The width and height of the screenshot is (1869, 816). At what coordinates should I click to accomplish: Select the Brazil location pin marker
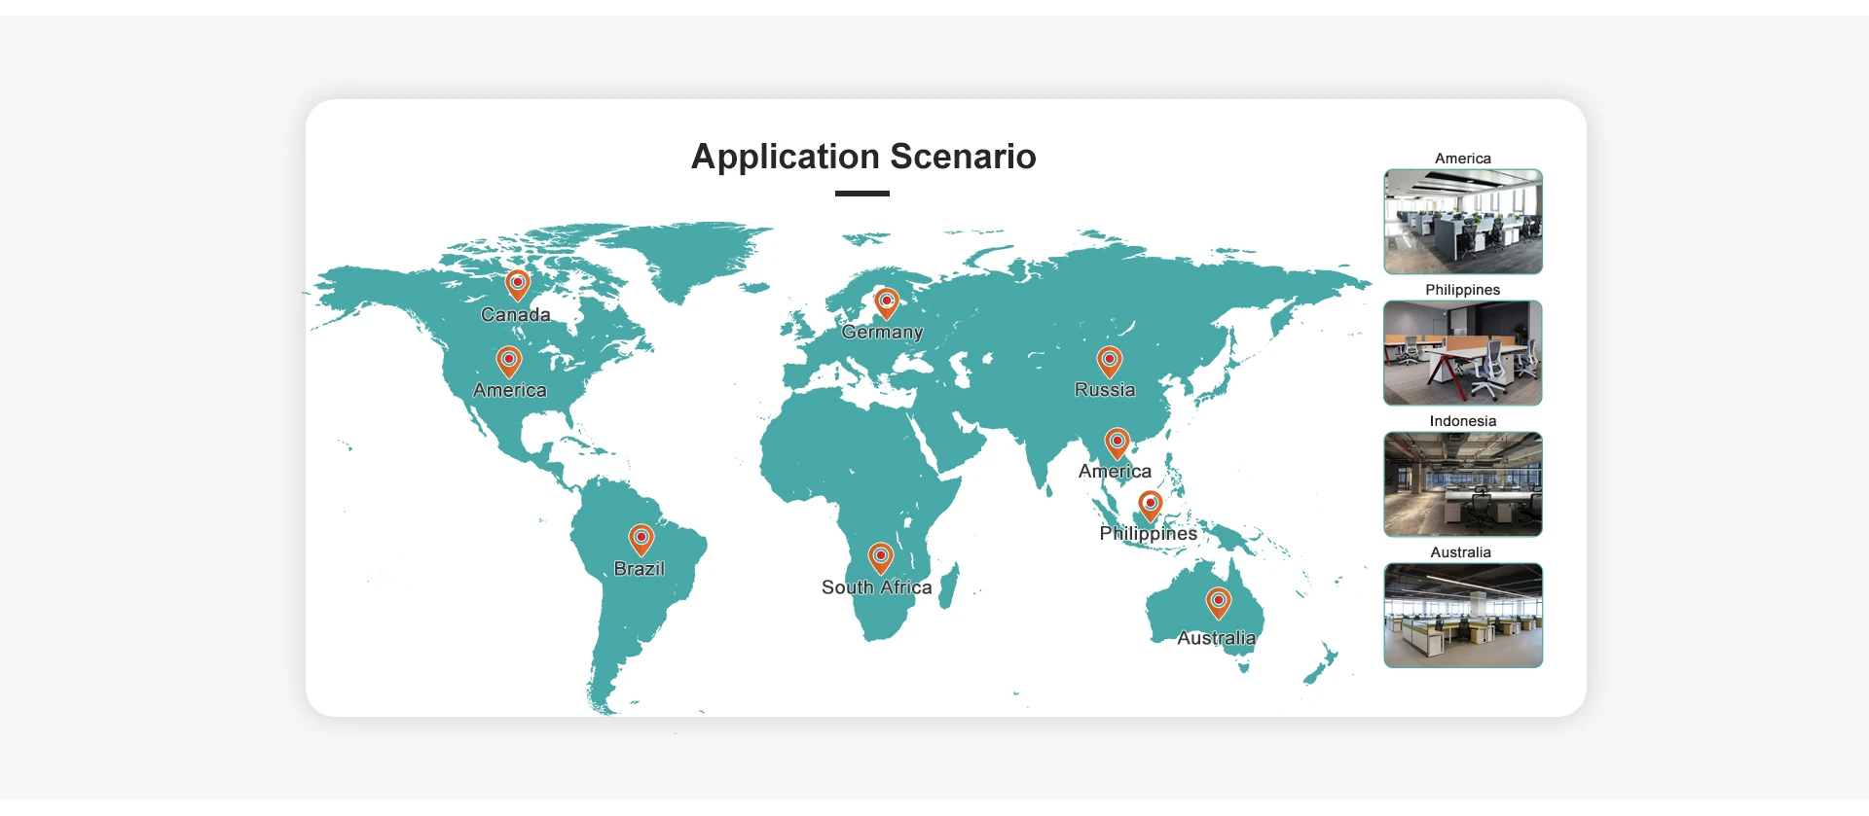pos(641,539)
